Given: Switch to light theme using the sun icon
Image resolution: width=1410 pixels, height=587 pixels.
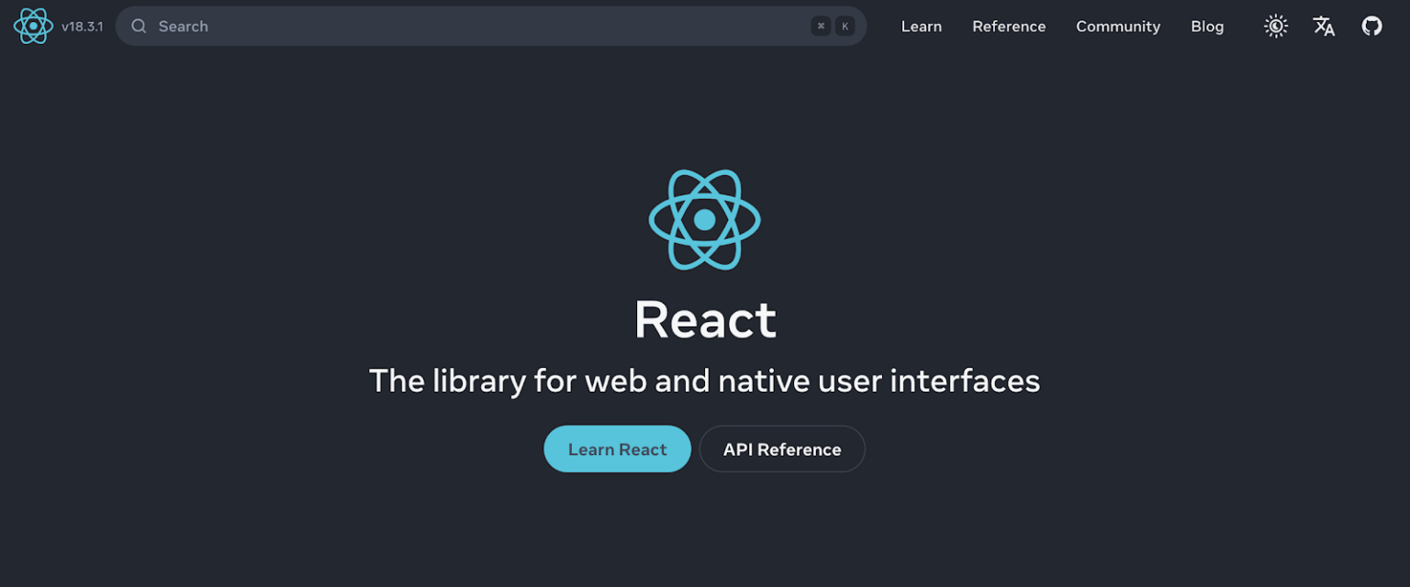Looking at the screenshot, I should [1275, 26].
